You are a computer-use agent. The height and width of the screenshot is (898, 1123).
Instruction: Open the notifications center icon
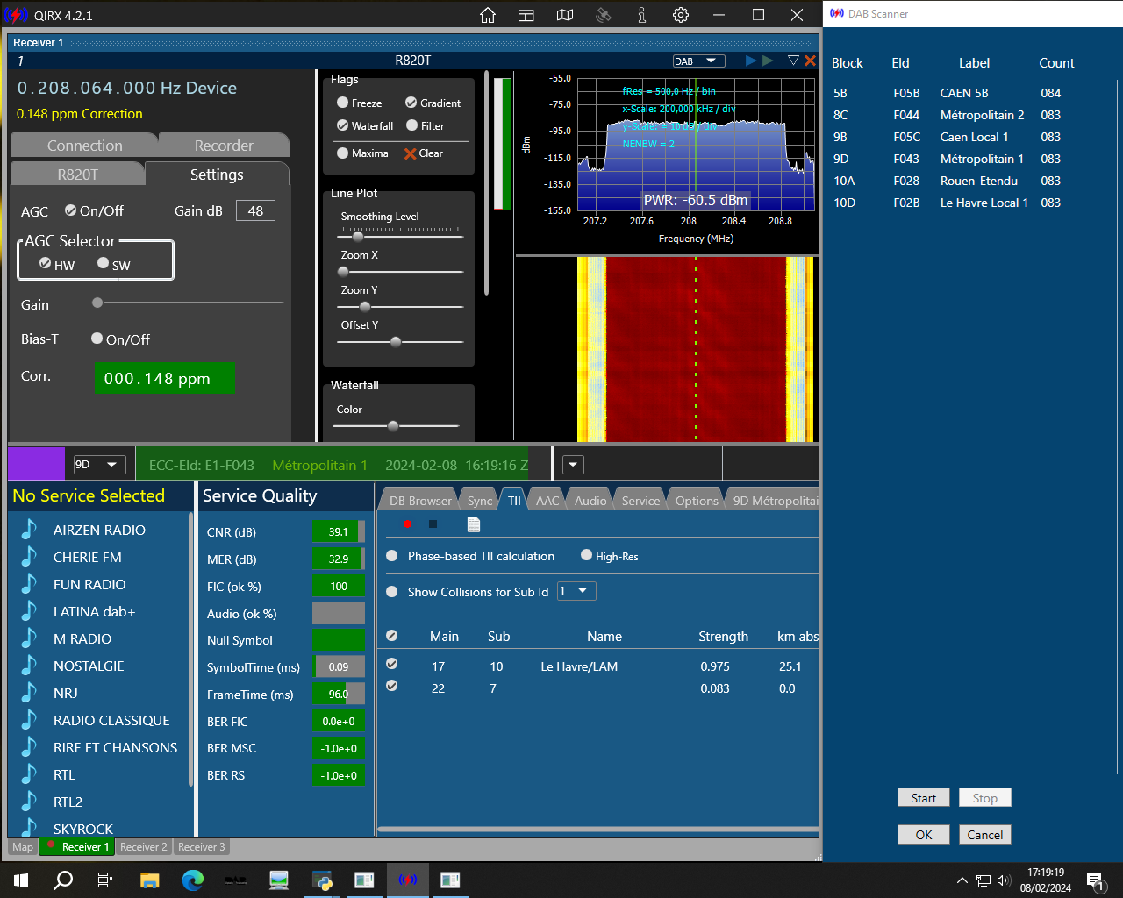point(1095,880)
